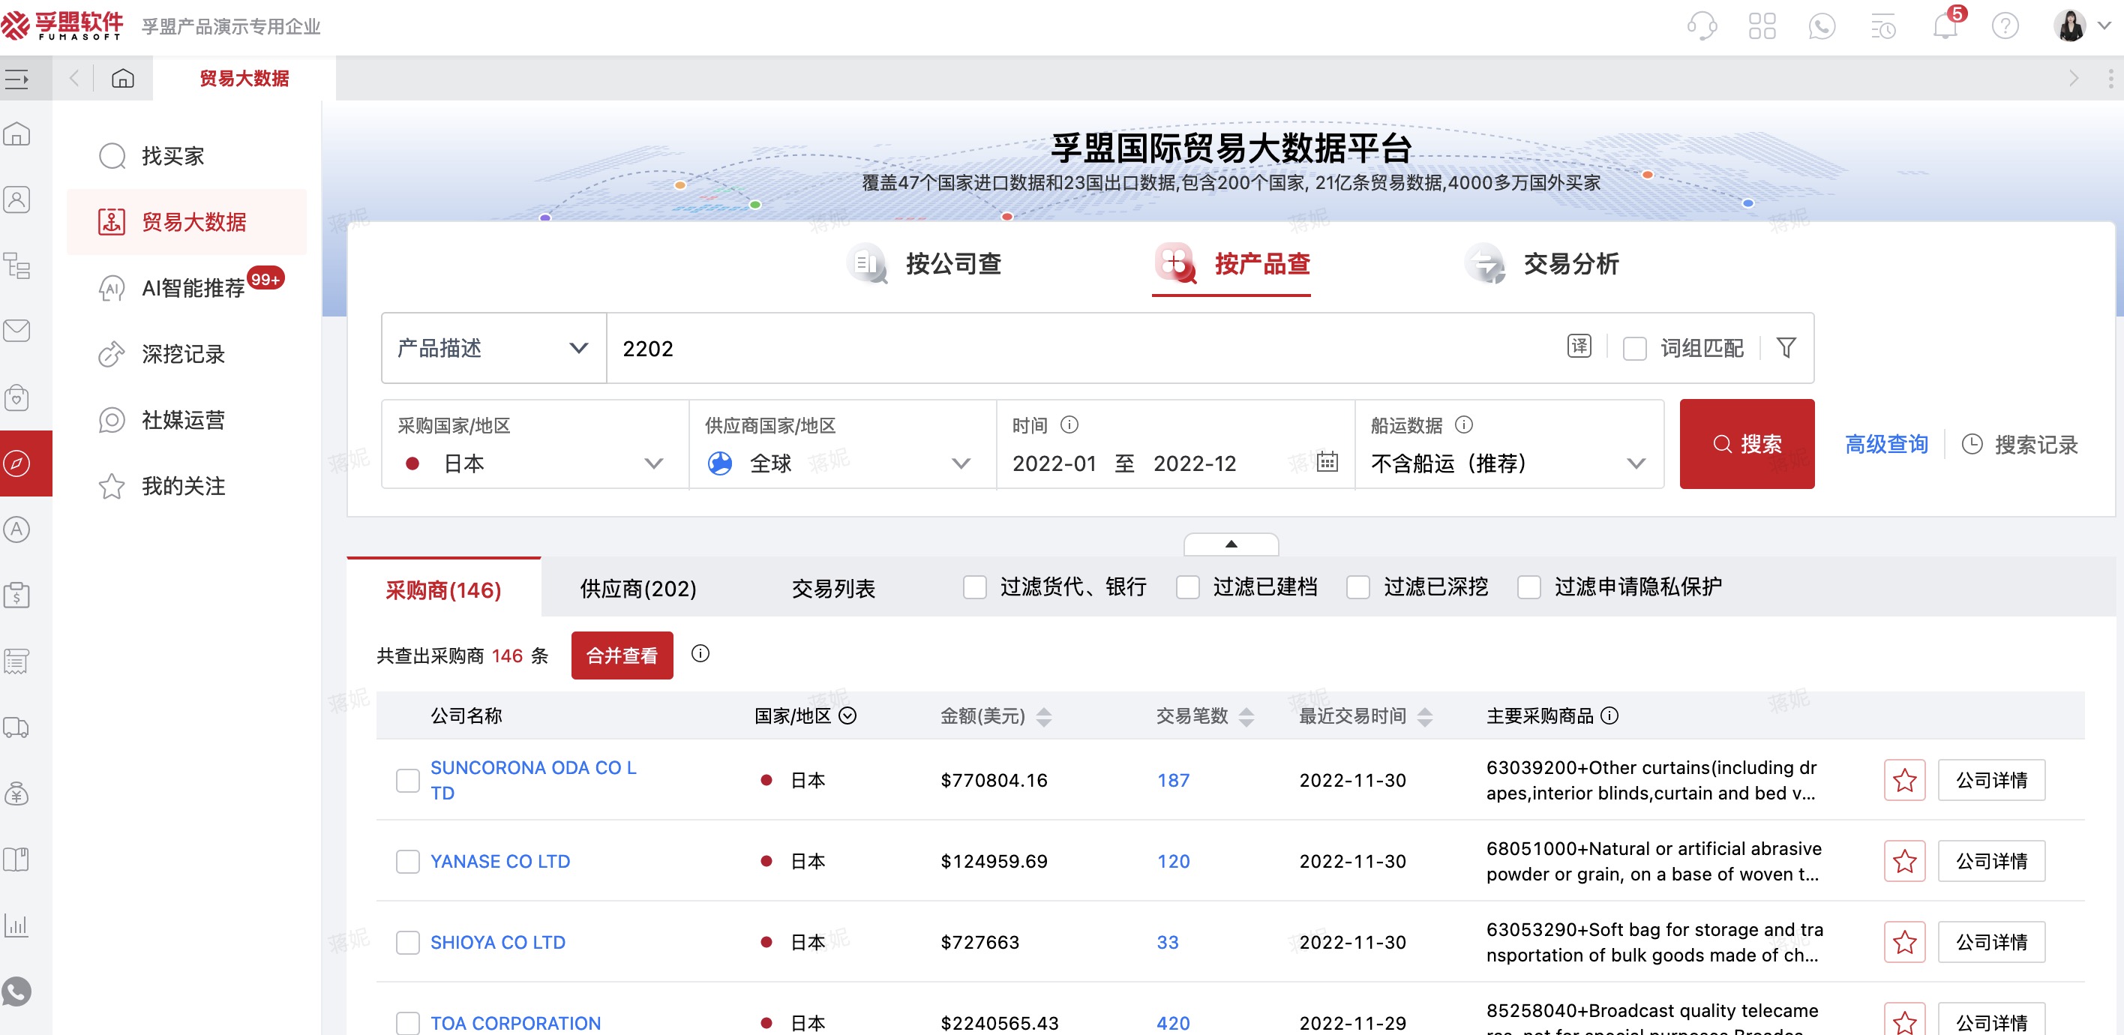The height and width of the screenshot is (1035, 2124).
Task: Enable the 词组匹配 checkbox
Action: click(1635, 349)
